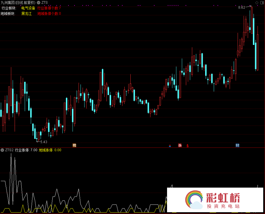Expand the ZTS indicator dropdown arrow

pos(38,2)
